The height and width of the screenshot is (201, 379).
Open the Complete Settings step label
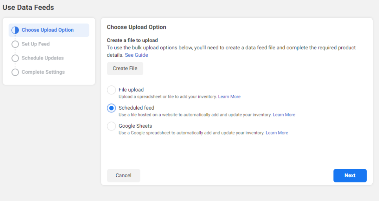pyautogui.click(x=43, y=72)
